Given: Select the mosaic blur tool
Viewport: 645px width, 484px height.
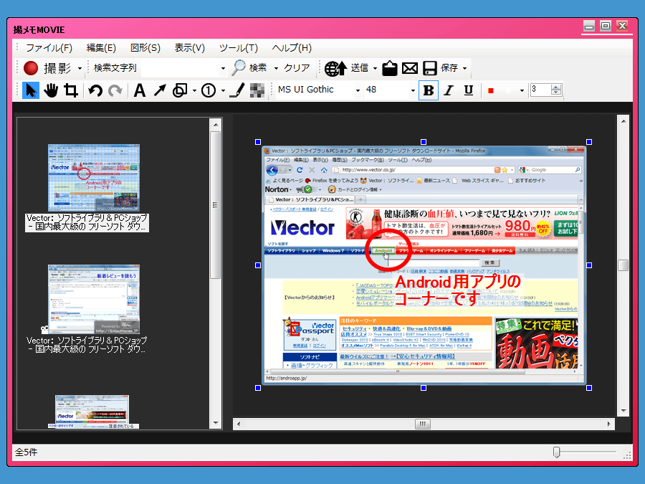Looking at the screenshot, I should tap(257, 90).
